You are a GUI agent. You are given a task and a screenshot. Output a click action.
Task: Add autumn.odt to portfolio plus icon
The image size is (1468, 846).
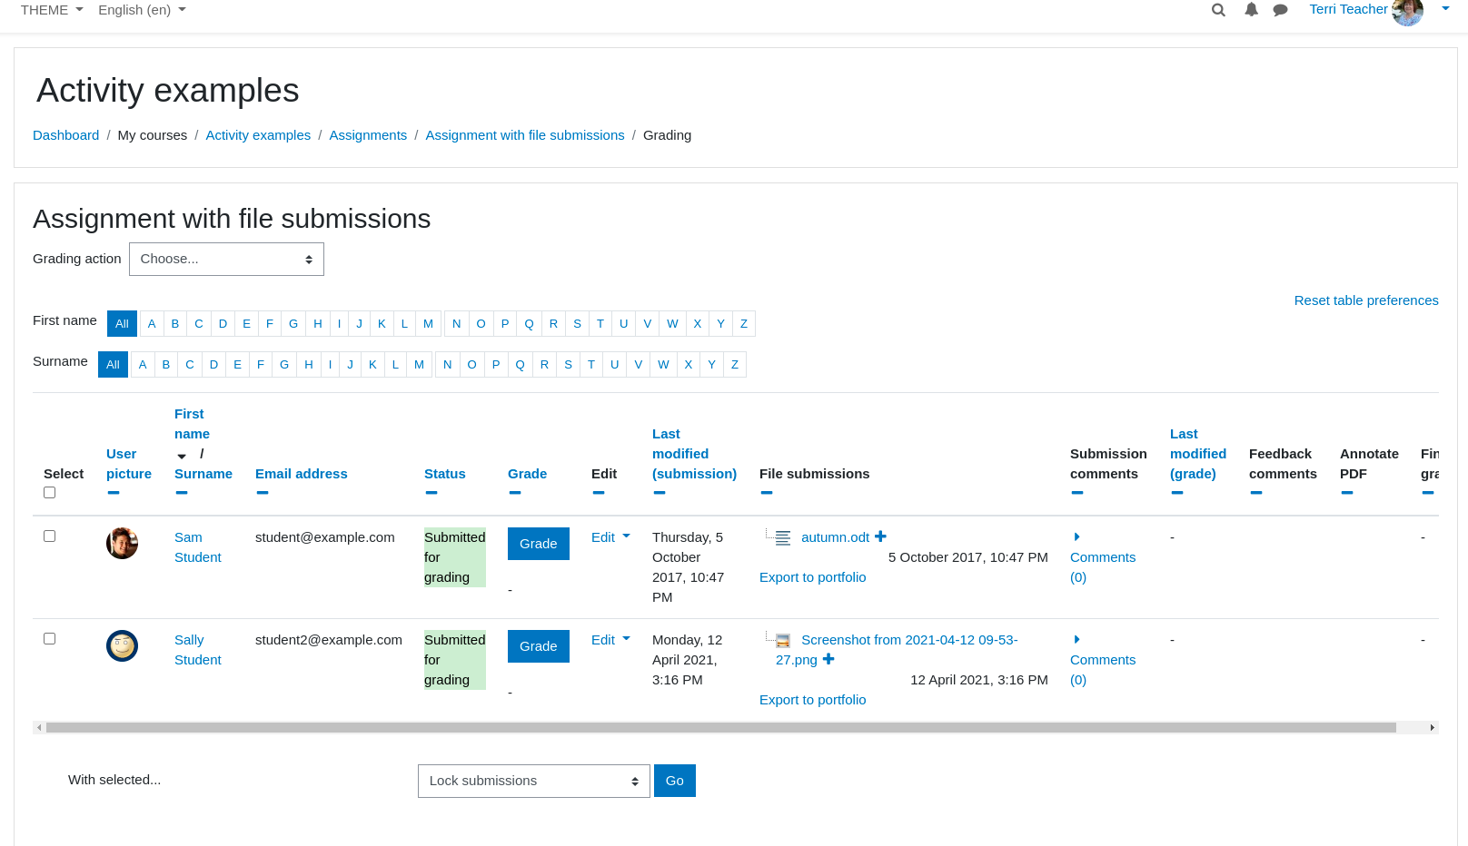tap(880, 536)
